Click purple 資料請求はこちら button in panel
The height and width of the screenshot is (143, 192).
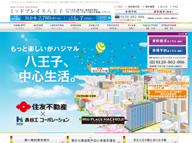point(167,41)
